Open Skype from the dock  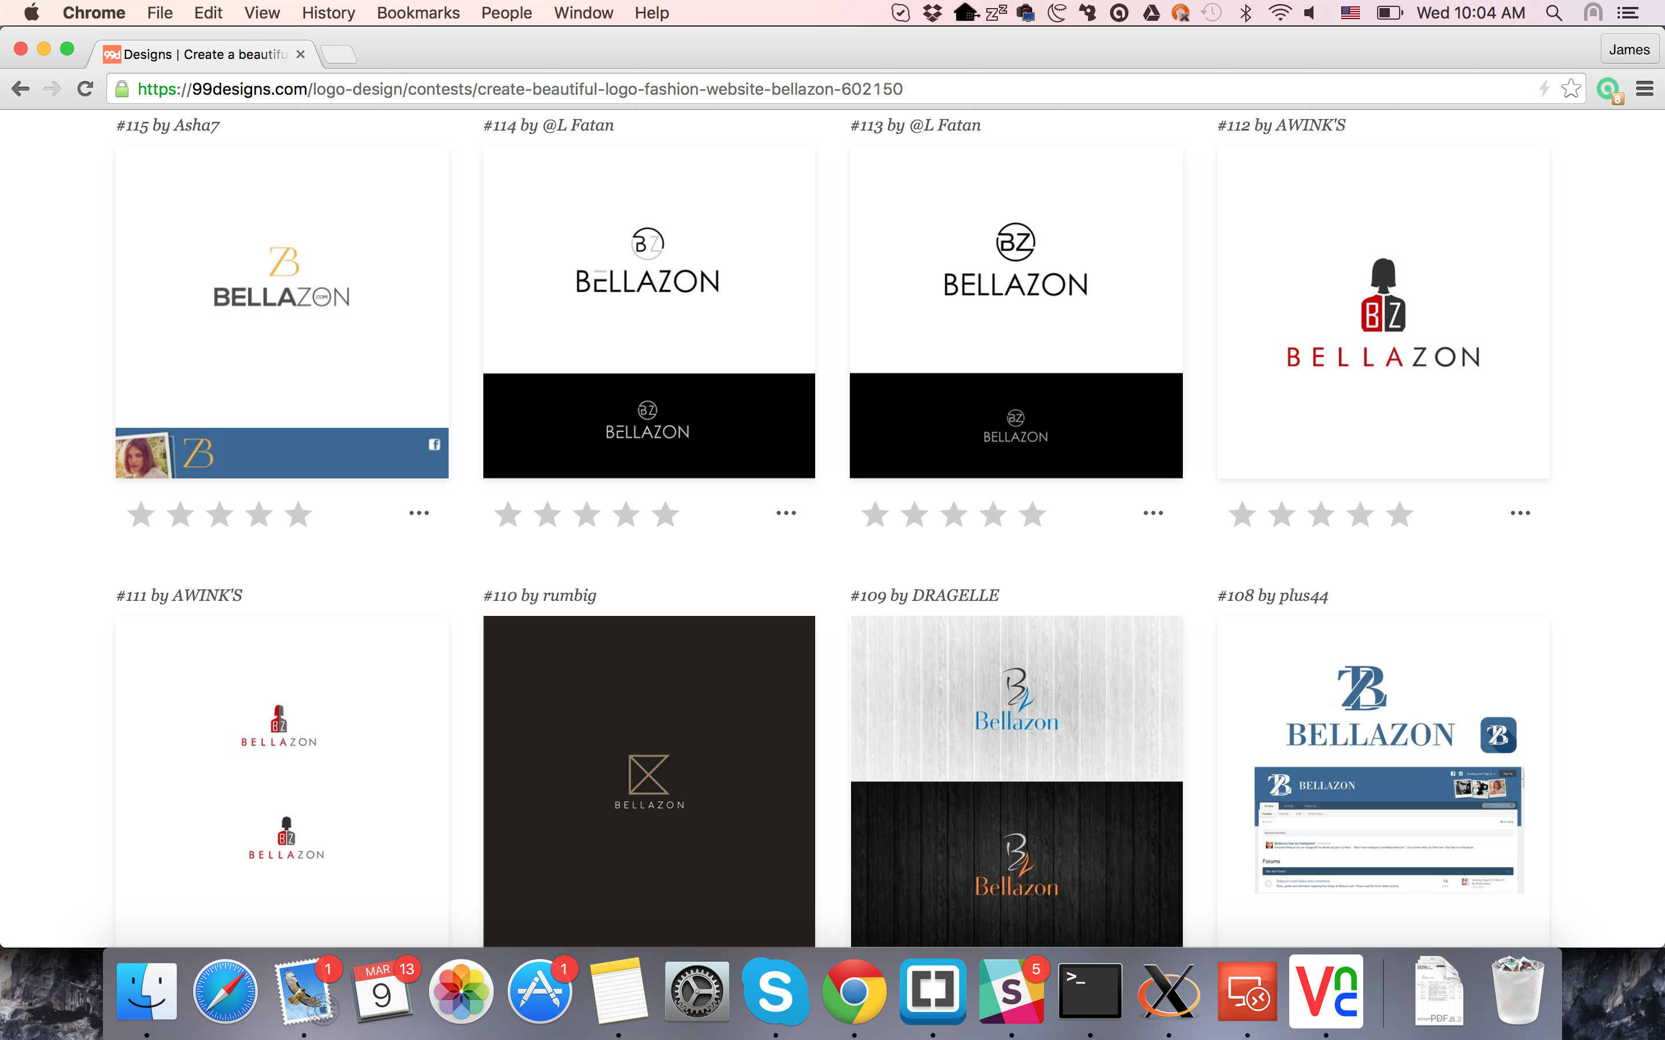pyautogui.click(x=775, y=992)
